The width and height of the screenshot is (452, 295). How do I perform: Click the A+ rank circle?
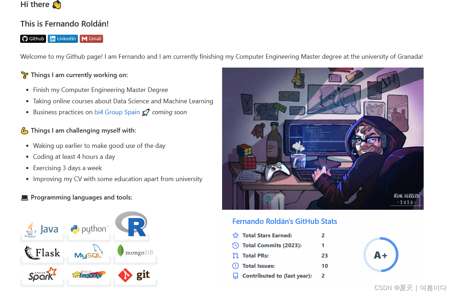coord(381,255)
